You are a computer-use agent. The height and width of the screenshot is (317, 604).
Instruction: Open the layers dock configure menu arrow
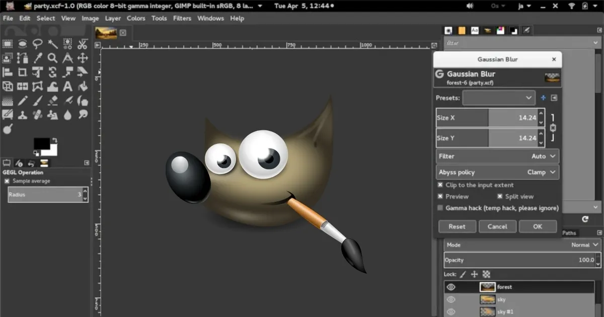[x=599, y=233]
